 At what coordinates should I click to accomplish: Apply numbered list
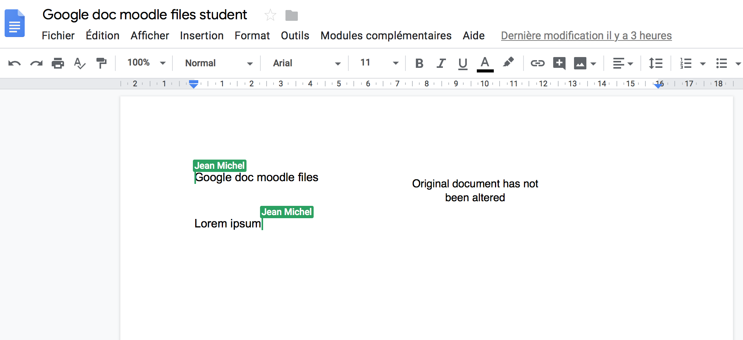(x=686, y=63)
